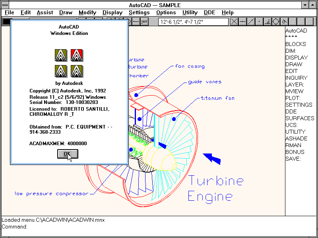Open the Utility menu
The width and height of the screenshot is (318, 238).
190,13
